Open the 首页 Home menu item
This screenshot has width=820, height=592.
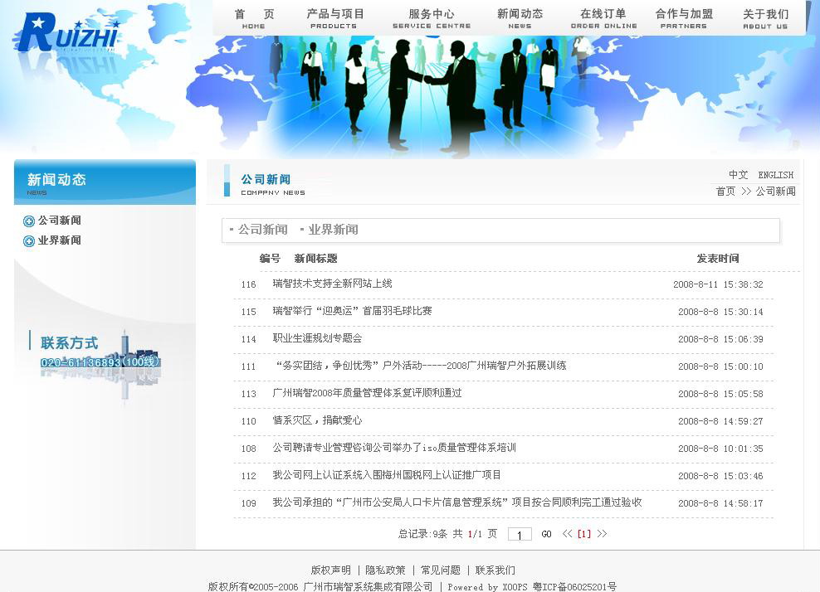pyautogui.click(x=254, y=18)
